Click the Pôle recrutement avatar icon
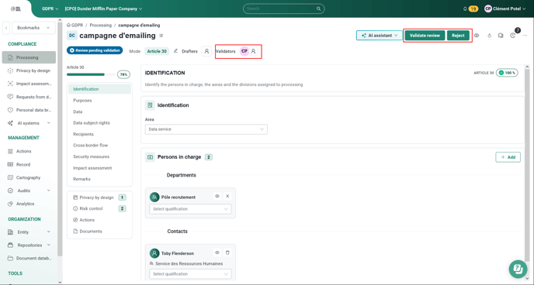Screen dimensions: 534x285 pos(154,197)
